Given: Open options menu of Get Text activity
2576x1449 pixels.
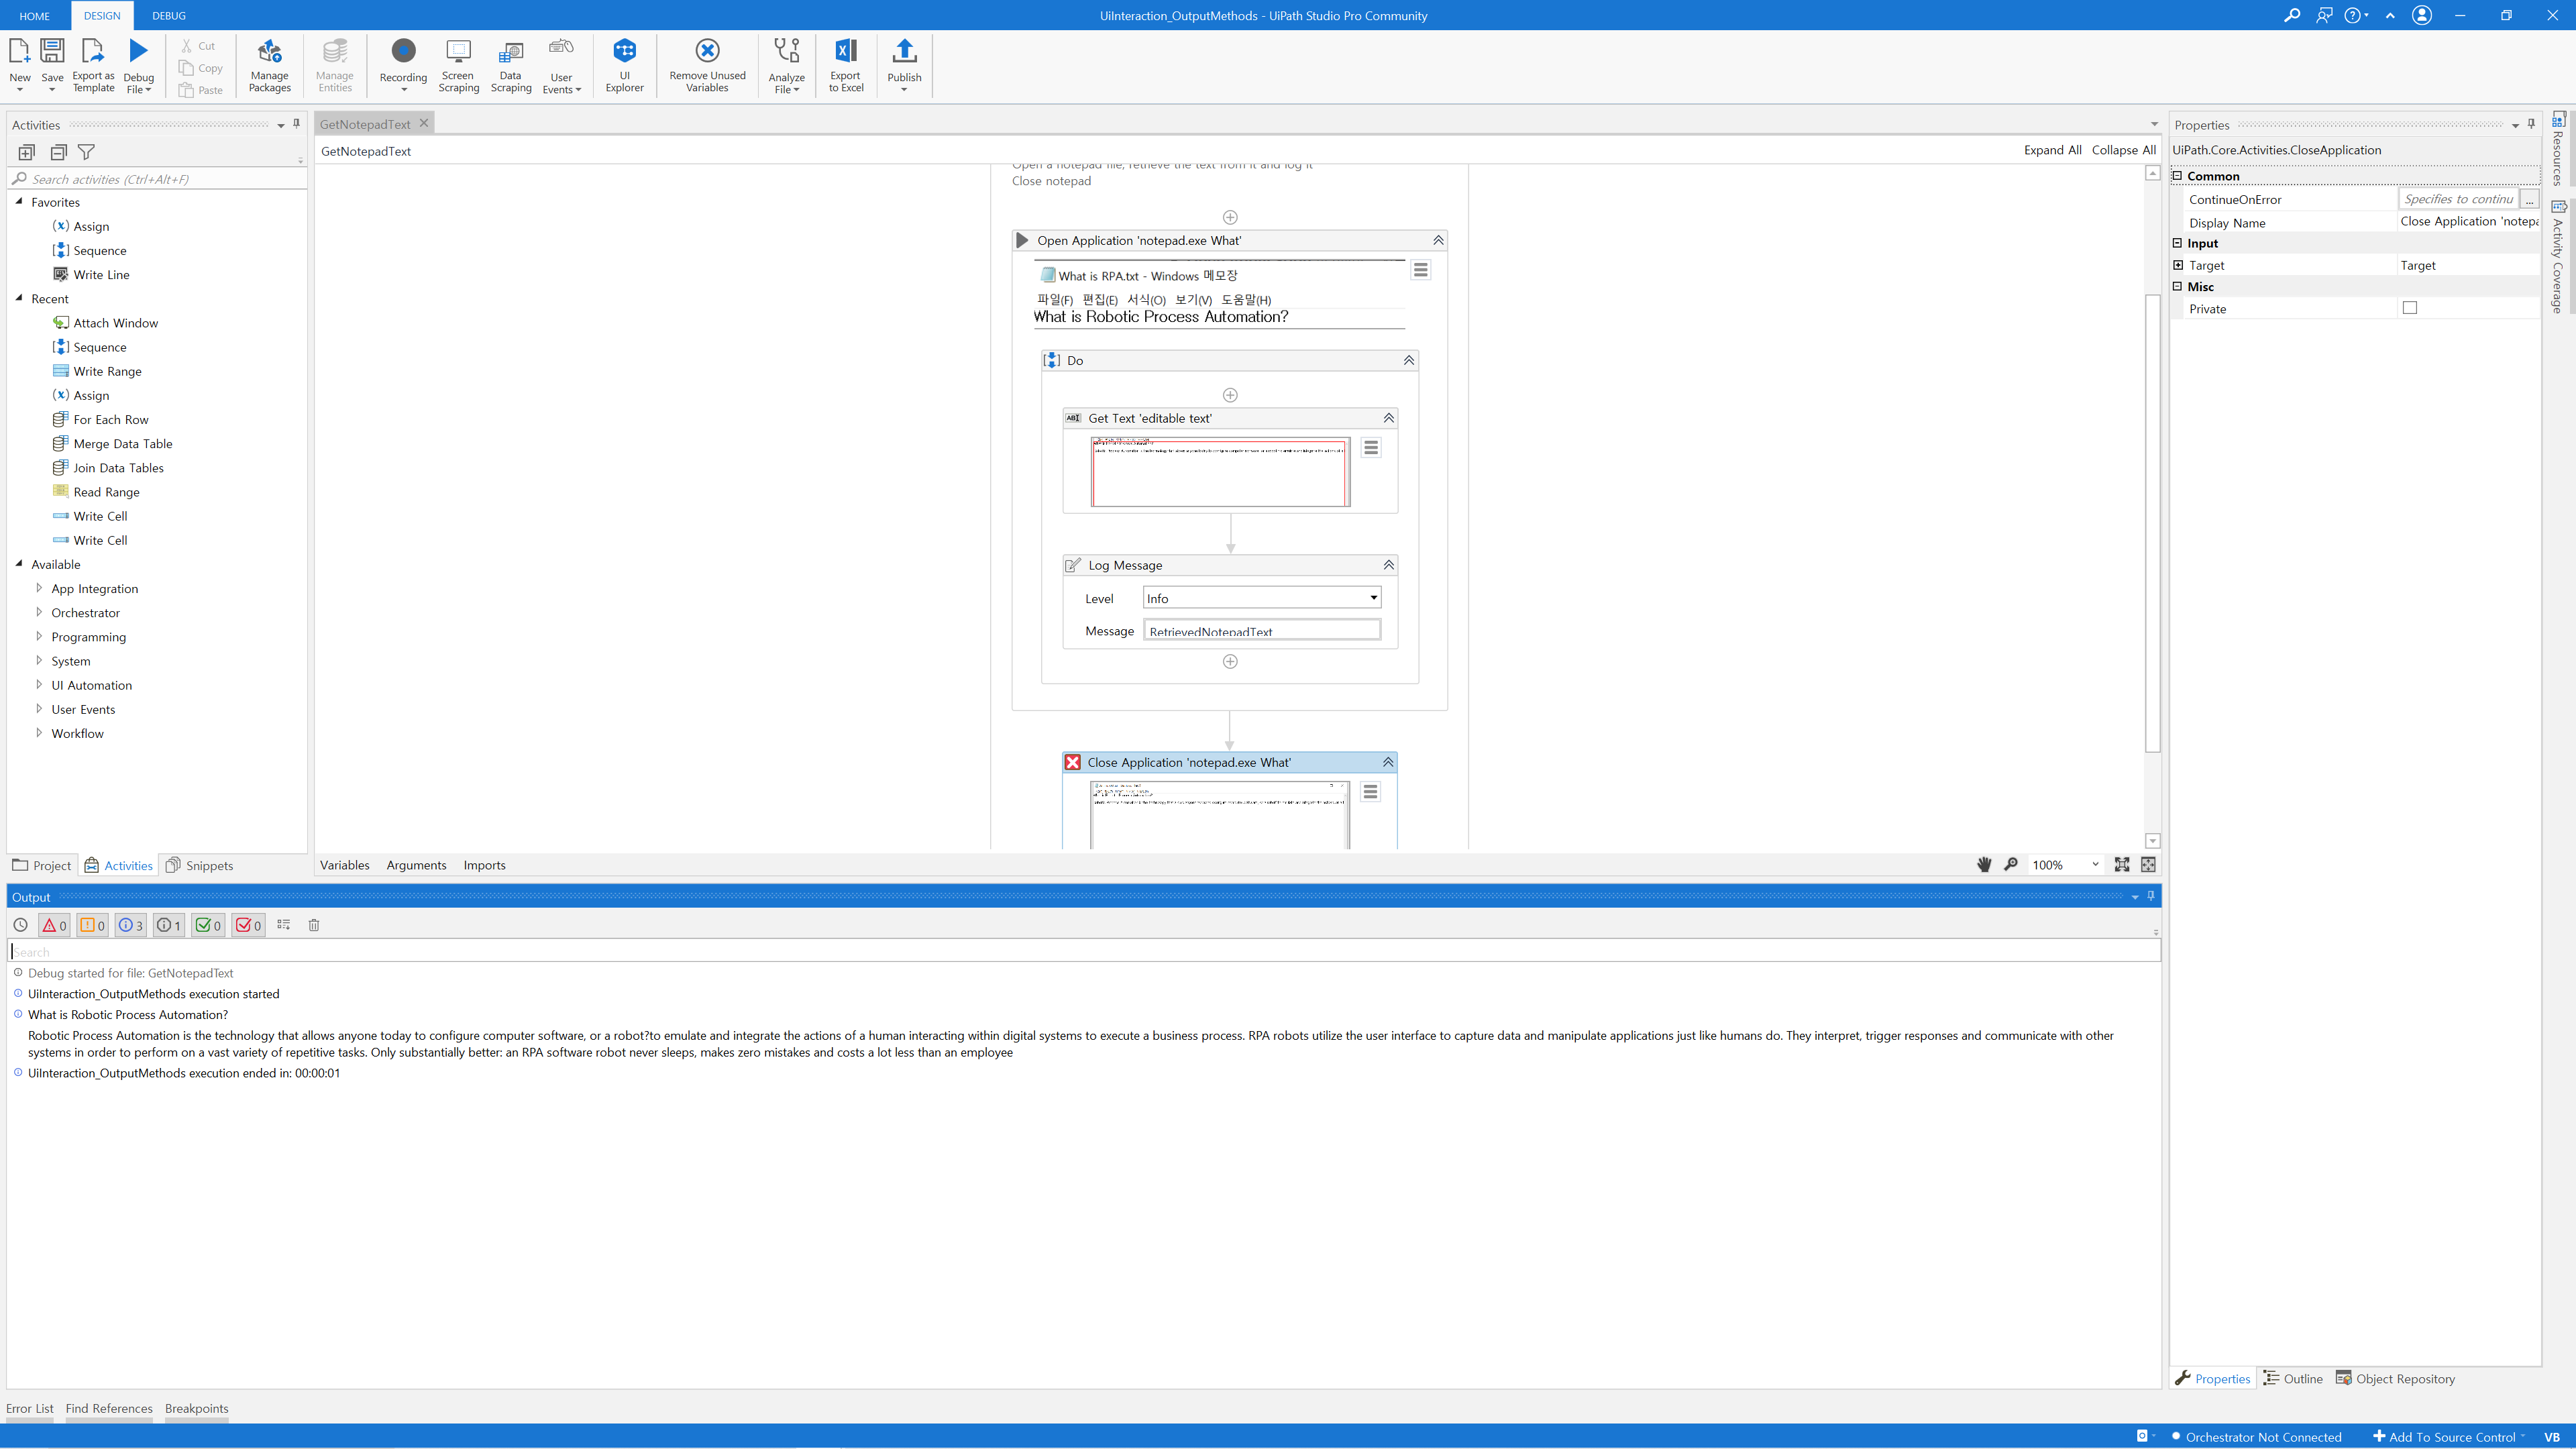Looking at the screenshot, I should tap(1371, 448).
